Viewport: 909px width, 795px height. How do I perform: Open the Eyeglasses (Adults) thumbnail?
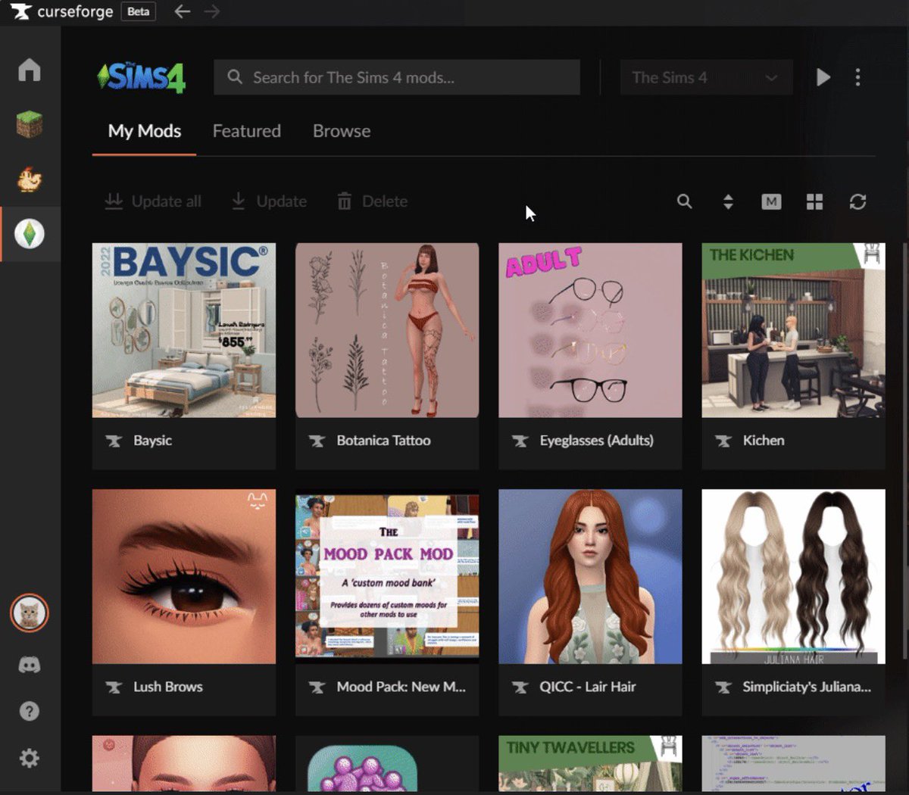pos(590,330)
